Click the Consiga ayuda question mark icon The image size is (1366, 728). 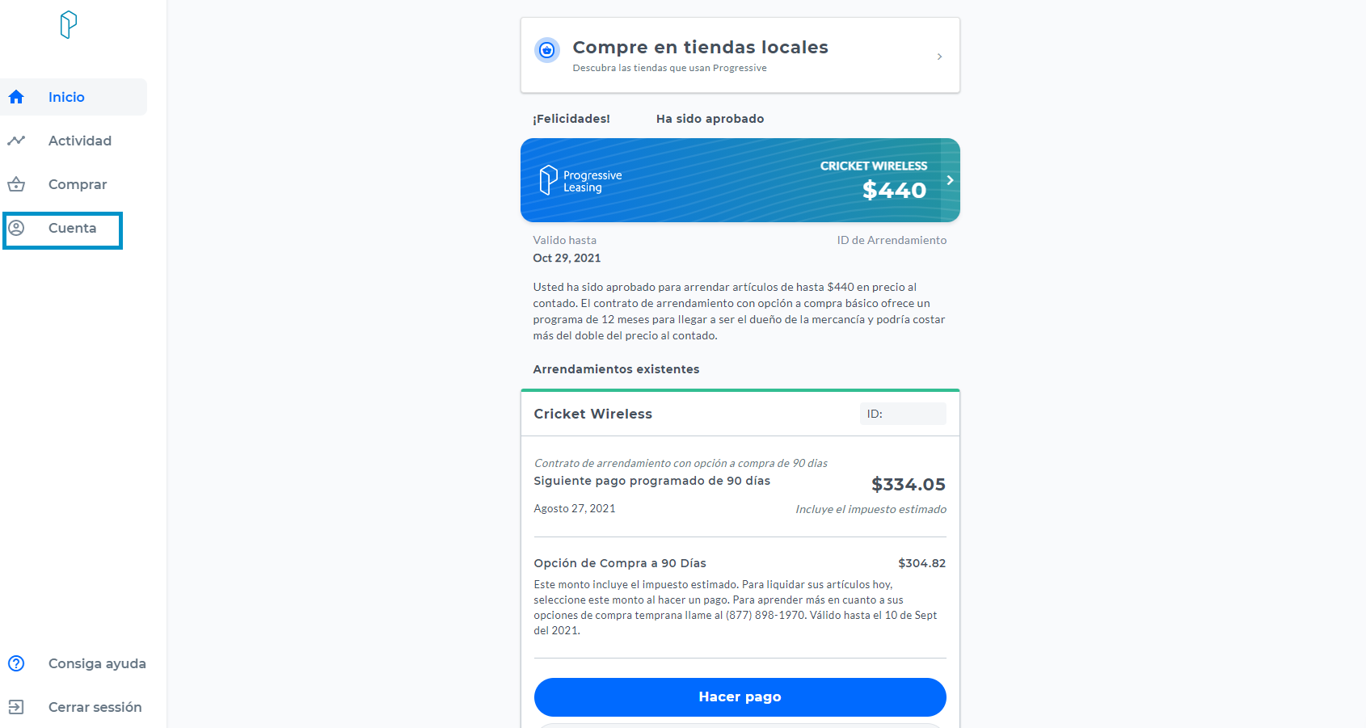[x=16, y=663]
